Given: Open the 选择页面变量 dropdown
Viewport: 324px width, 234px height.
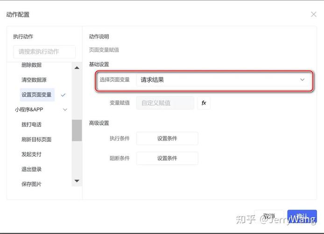Looking at the screenshot, I should [x=222, y=80].
